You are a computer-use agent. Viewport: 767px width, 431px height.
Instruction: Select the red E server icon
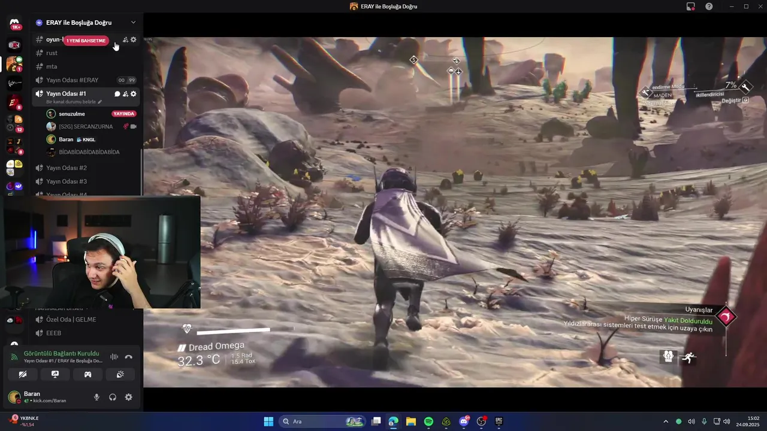pos(13,103)
